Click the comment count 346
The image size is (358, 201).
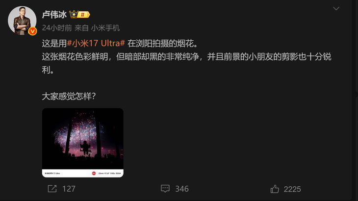pyautogui.click(x=182, y=189)
